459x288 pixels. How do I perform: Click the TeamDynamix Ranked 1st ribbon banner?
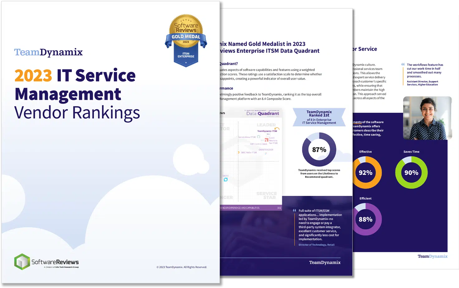319,117
